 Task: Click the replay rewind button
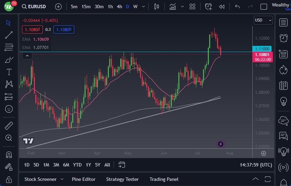[222, 7]
